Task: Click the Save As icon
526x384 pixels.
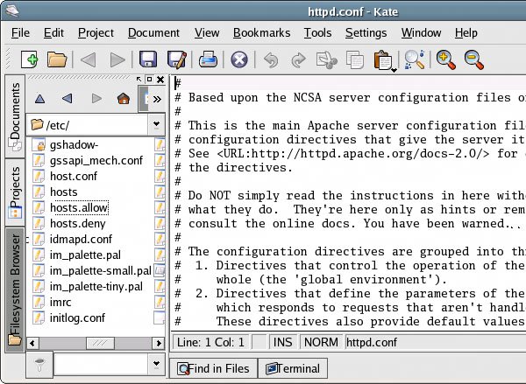Action: click(177, 59)
